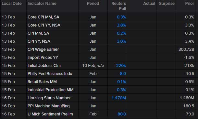The width and height of the screenshot is (198, 119).
Task: Click the '10 Feb, w/e' period cell
Action: tap(93, 66)
